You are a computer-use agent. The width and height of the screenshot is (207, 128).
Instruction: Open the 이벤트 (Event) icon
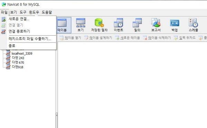point(119,25)
